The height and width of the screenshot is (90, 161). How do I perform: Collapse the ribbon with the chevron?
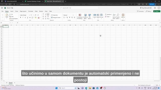(x=159, y=20)
